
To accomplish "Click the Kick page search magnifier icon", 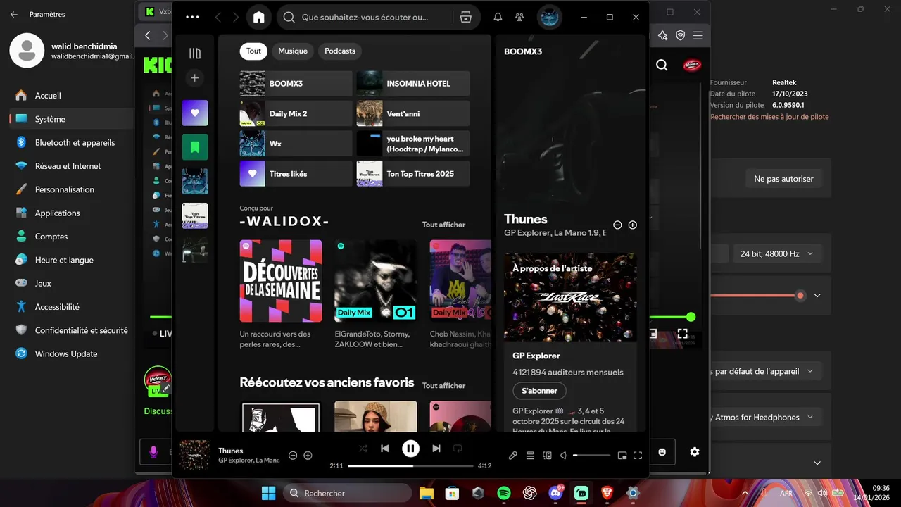I will coord(662,65).
